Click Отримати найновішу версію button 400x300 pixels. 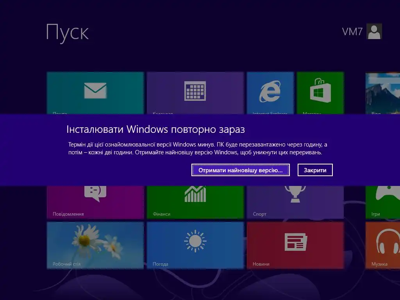(x=241, y=170)
